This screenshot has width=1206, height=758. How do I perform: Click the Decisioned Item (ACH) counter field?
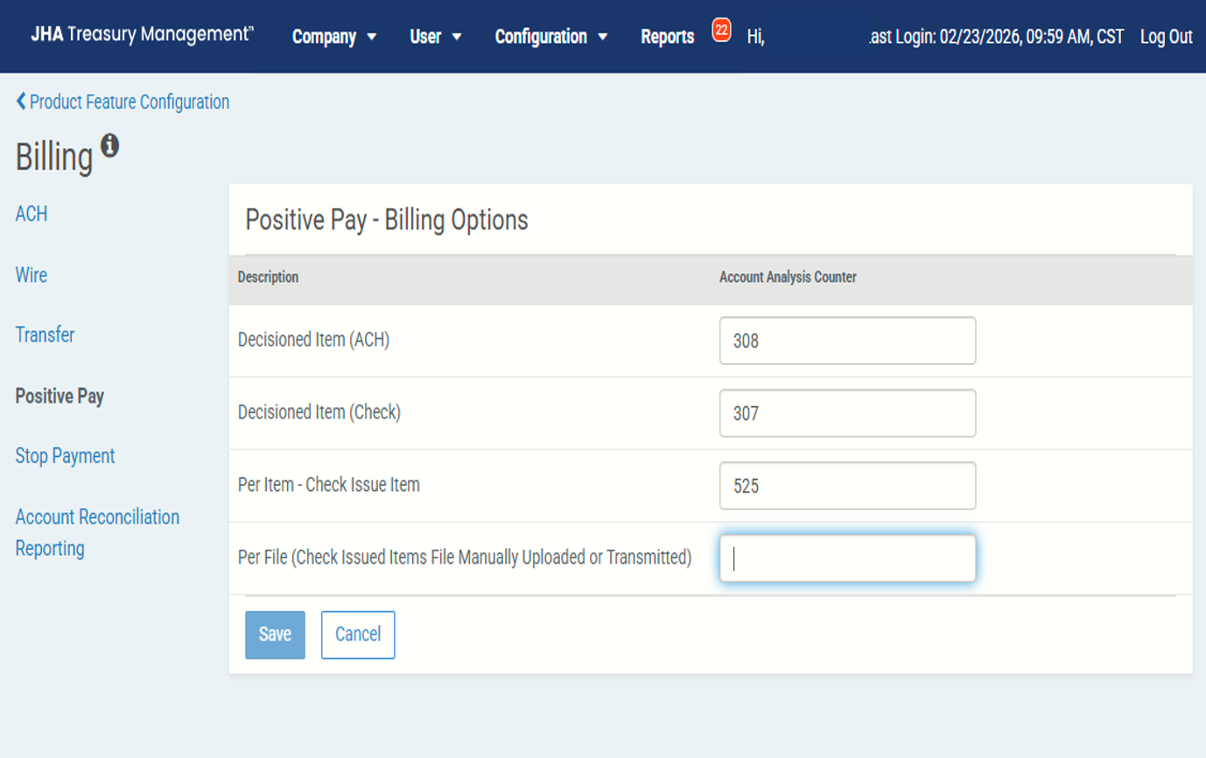[x=846, y=340]
